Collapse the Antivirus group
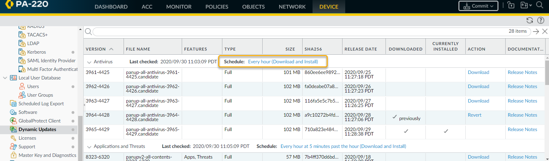This screenshot has width=549, height=161. coord(89,62)
